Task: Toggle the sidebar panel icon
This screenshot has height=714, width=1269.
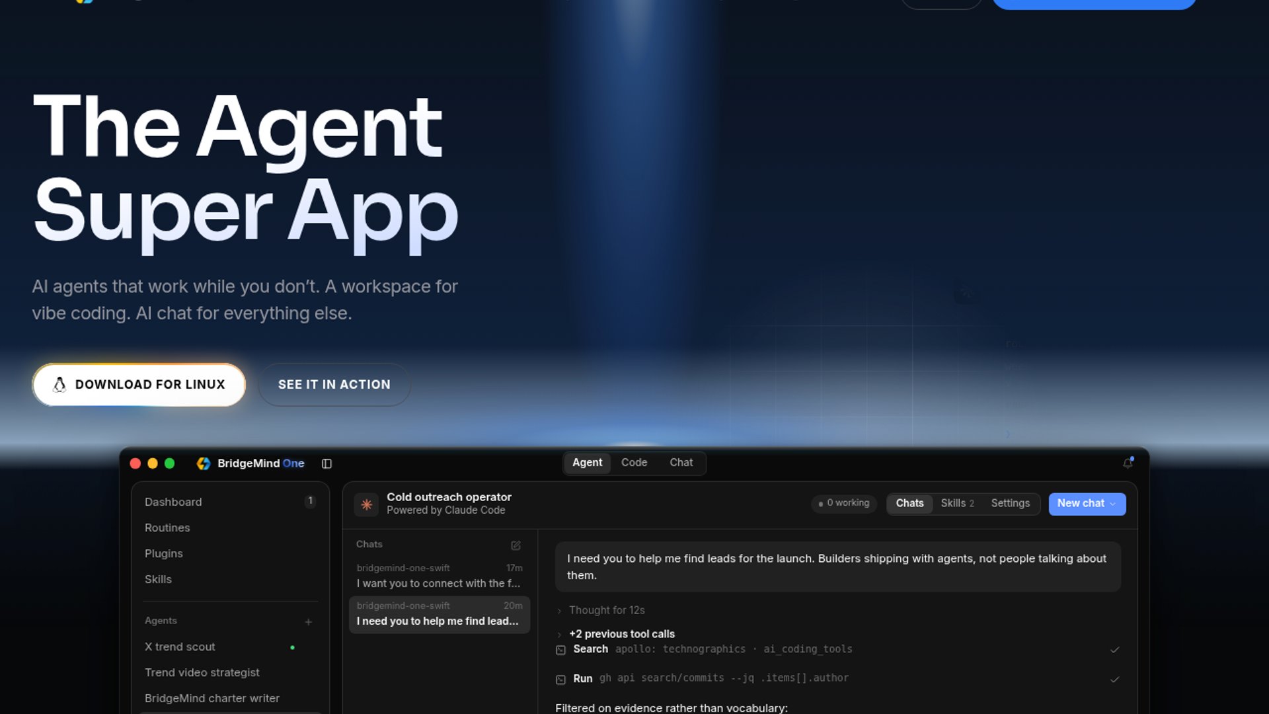Action: (327, 463)
